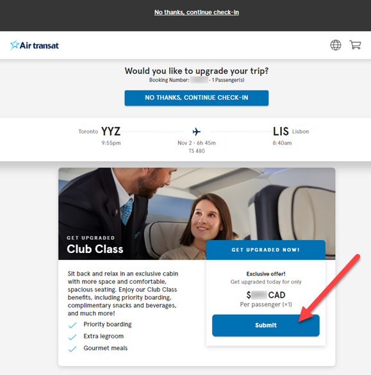
Task: Click the blue NO THANKS, CONTINUE CHECK-IN button
Action: 196,98
